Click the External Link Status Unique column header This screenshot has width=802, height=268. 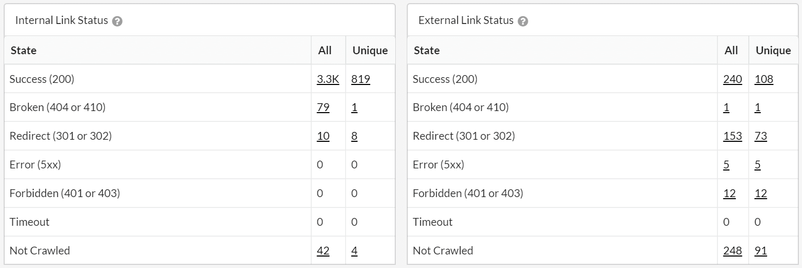pyautogui.click(x=773, y=51)
